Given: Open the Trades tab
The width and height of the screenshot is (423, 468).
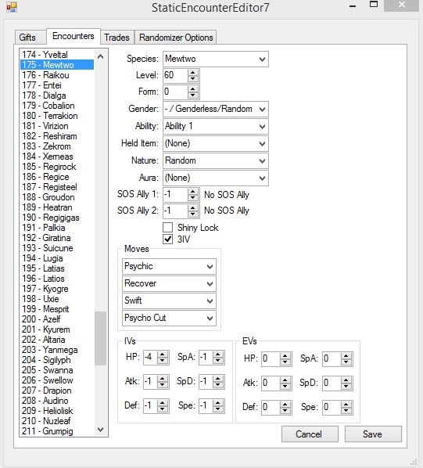Looking at the screenshot, I should (117, 38).
